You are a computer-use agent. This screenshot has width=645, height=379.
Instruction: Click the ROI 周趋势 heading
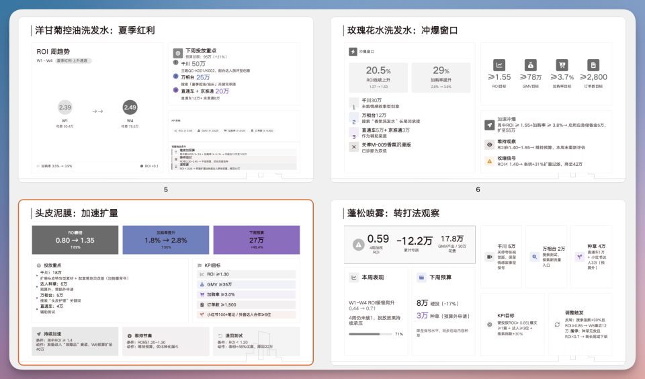53,52
